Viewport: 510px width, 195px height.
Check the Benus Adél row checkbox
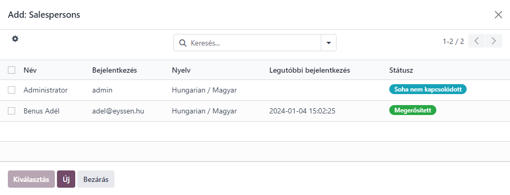pyautogui.click(x=11, y=111)
